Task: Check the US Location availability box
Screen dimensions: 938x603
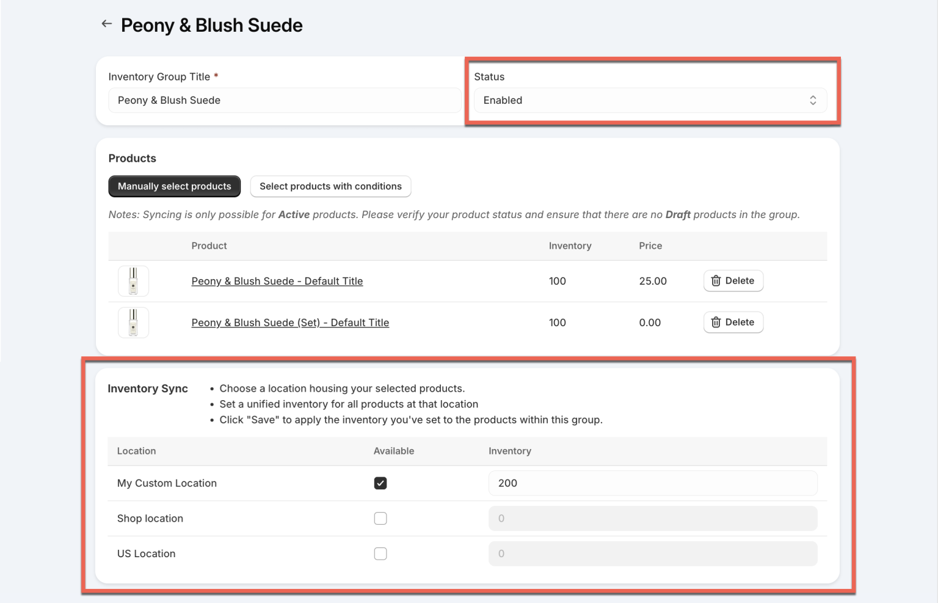Action: (x=380, y=554)
